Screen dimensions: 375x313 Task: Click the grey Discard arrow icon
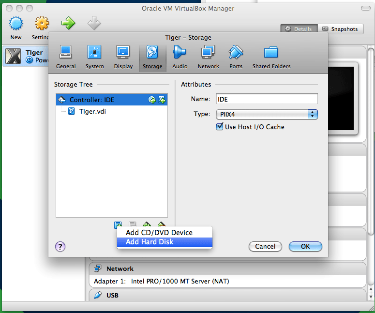point(94,23)
